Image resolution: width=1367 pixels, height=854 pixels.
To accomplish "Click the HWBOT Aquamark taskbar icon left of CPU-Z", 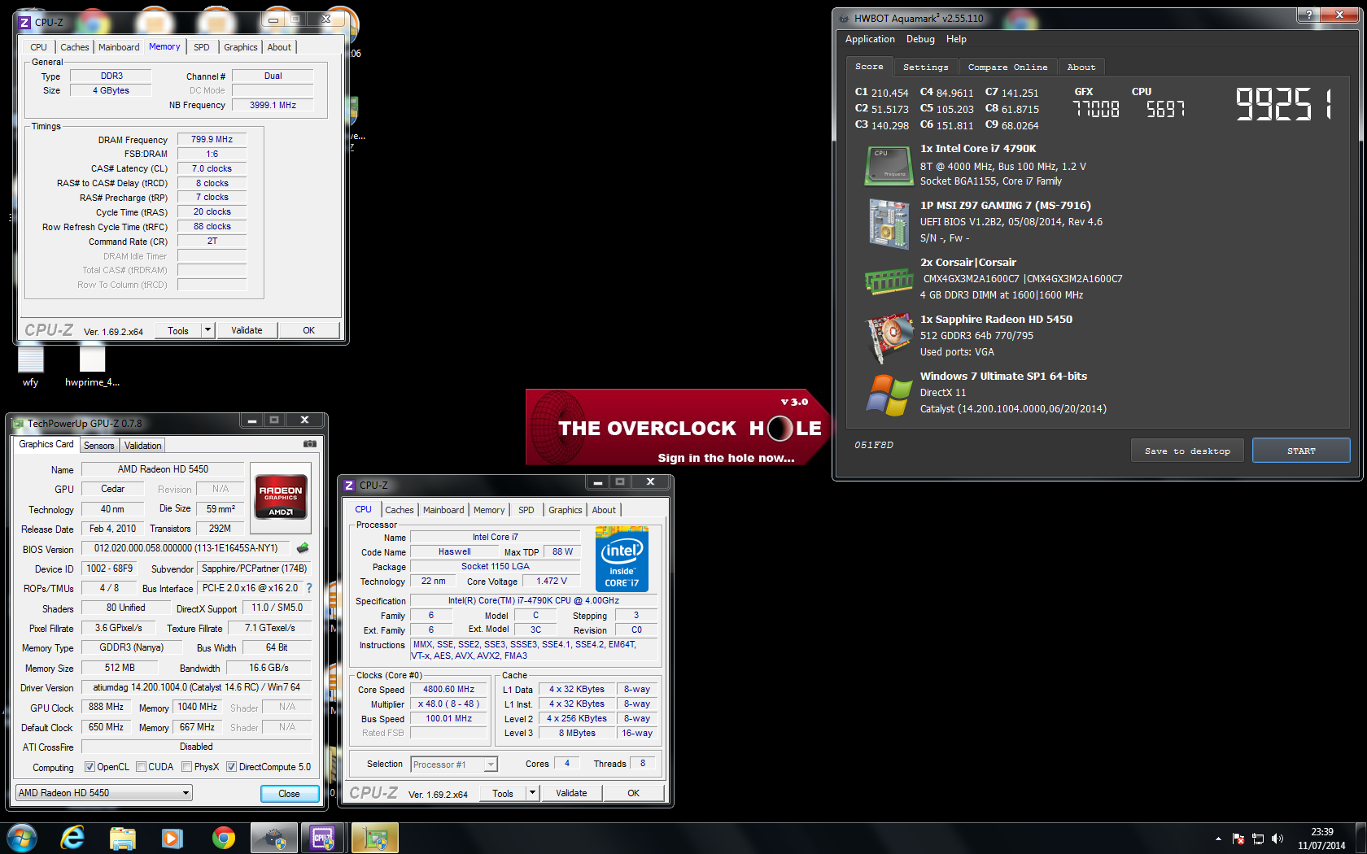I will 273,838.
